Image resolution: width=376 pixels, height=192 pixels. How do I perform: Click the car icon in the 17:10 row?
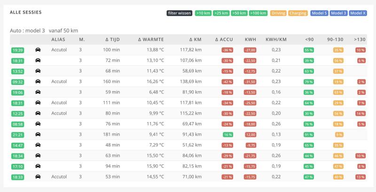click(38, 166)
